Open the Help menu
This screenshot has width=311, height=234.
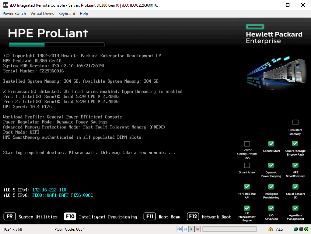[x=84, y=14]
